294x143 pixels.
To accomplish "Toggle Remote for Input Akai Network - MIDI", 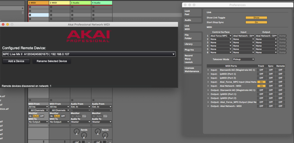I will click(x=280, y=86).
